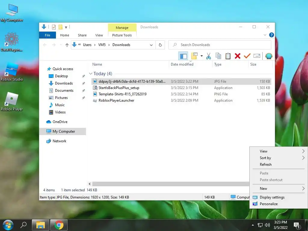
Task: Open Network in navigation pane
Action: point(59,141)
